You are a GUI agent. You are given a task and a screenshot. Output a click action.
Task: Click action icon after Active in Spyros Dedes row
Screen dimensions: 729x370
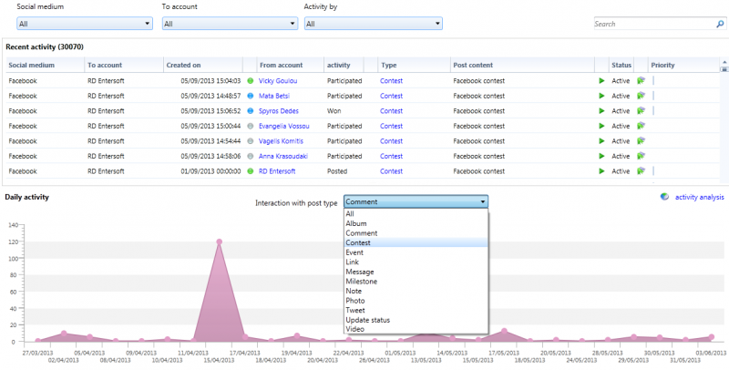[x=642, y=111]
